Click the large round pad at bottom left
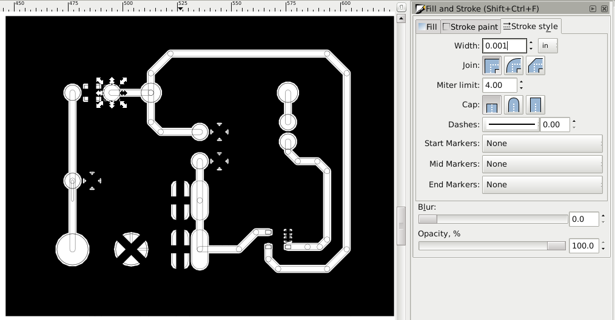The height and width of the screenshot is (320, 615). [x=73, y=250]
